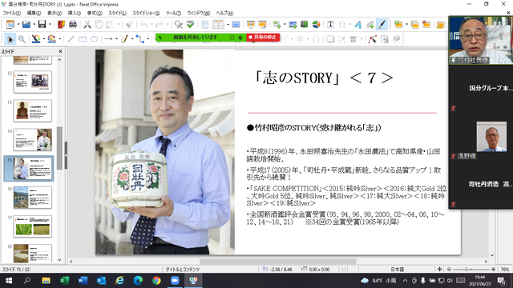Toggle the Show draw functions brush icon
Viewport: 513px width, 288px height.
tap(382, 25)
